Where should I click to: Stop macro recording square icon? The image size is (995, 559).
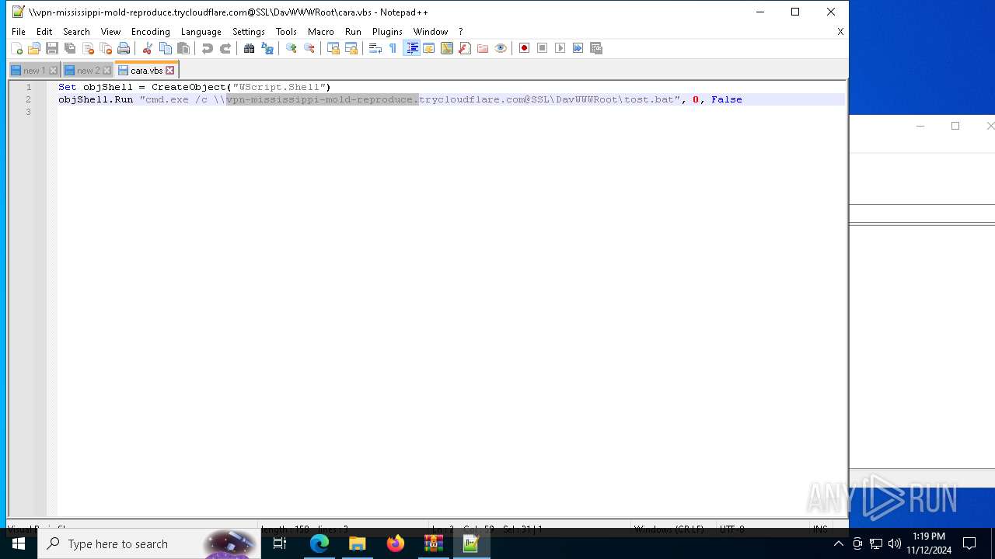coord(543,48)
